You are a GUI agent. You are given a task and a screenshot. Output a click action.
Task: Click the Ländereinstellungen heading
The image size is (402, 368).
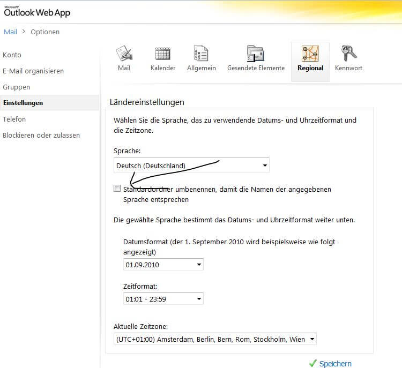[x=147, y=102]
